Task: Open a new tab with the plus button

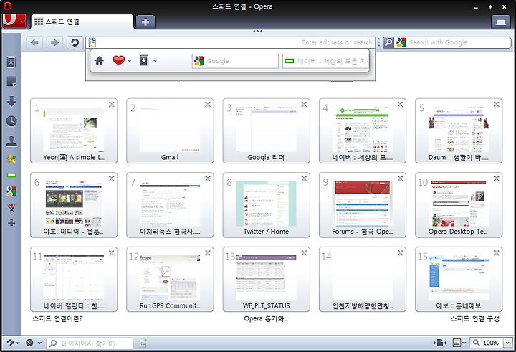Action: click(x=145, y=22)
